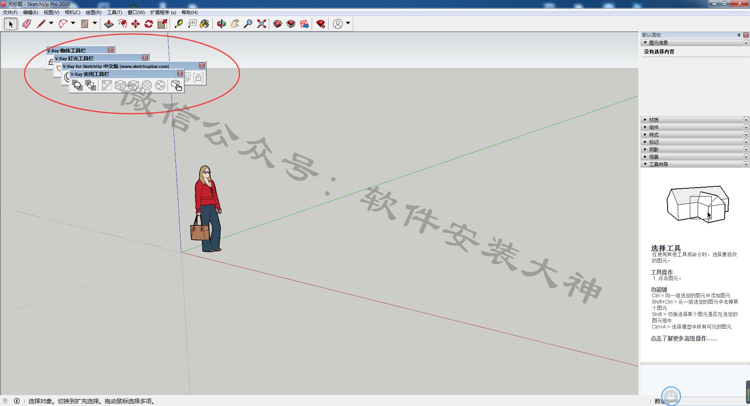Click the V-Ray lock icon in the 中文版 toolbar
Screen dimensions: 750x406
198,77
